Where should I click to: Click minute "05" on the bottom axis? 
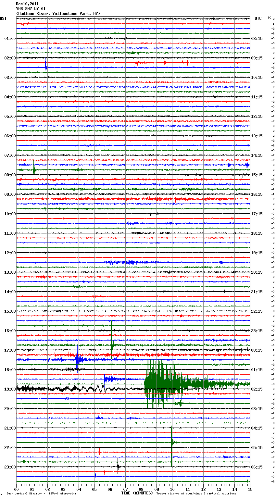pyautogui.click(x=94, y=489)
